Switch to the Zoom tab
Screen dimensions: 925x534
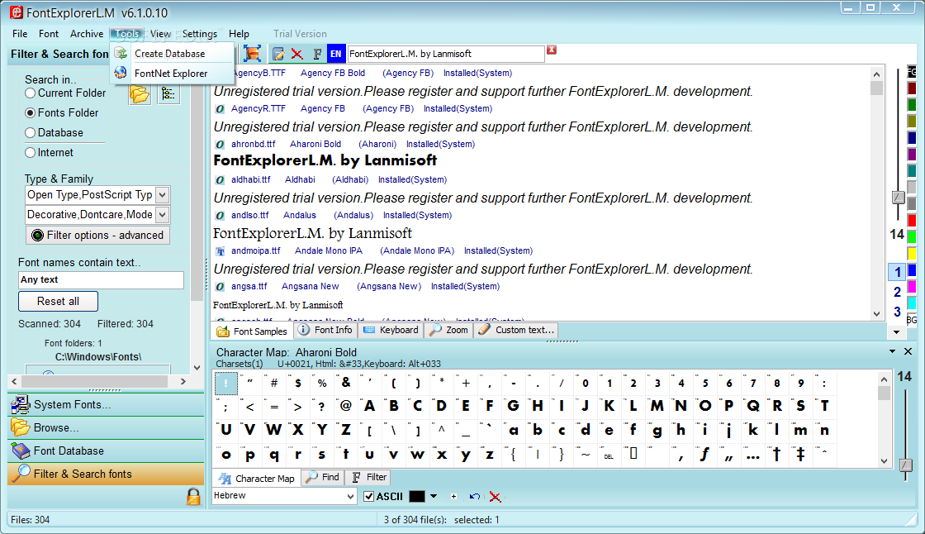pyautogui.click(x=449, y=330)
